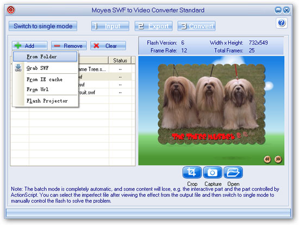The height and width of the screenshot is (225, 299).
Task: Close the converter window
Action: [x=286, y=10]
